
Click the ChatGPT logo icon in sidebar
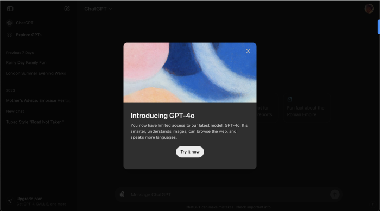pos(9,23)
